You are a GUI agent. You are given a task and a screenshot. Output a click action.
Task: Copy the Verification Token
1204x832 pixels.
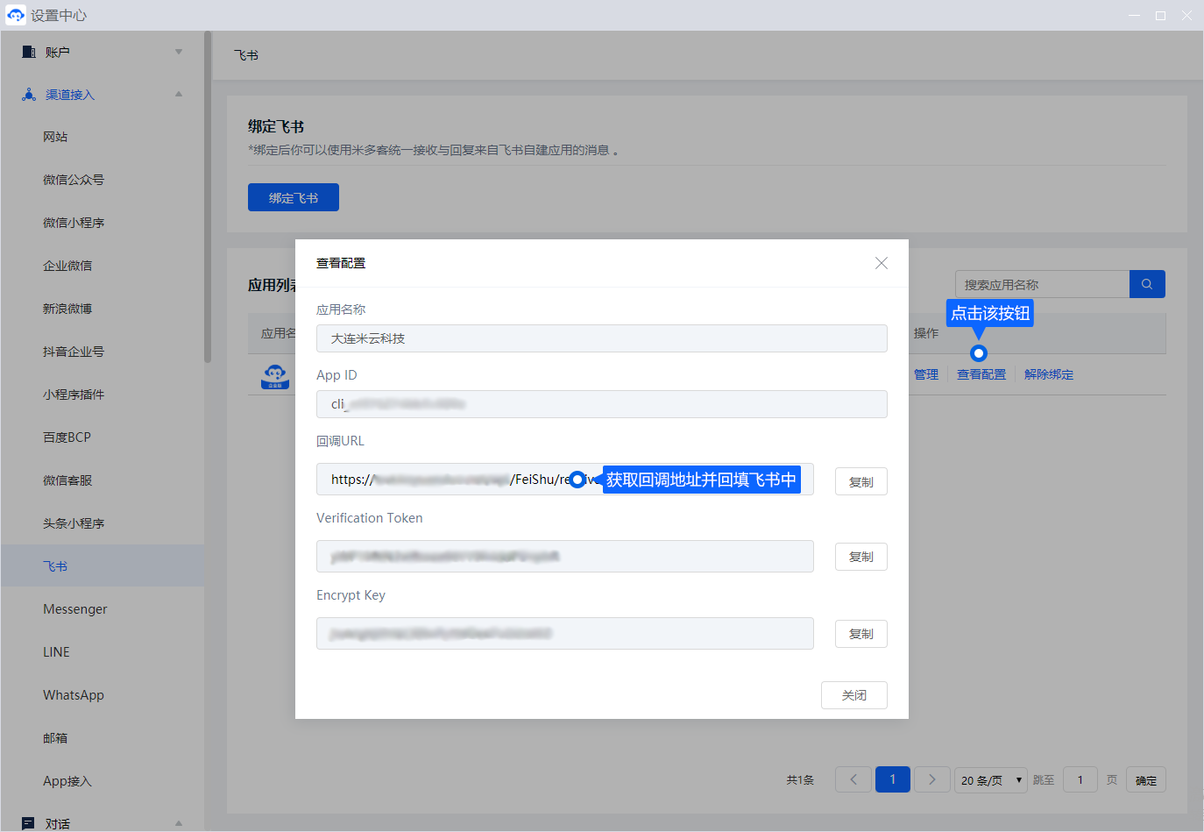click(x=861, y=557)
